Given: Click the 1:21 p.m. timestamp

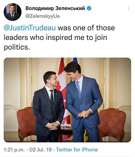Looking at the screenshot, I should [14, 149].
